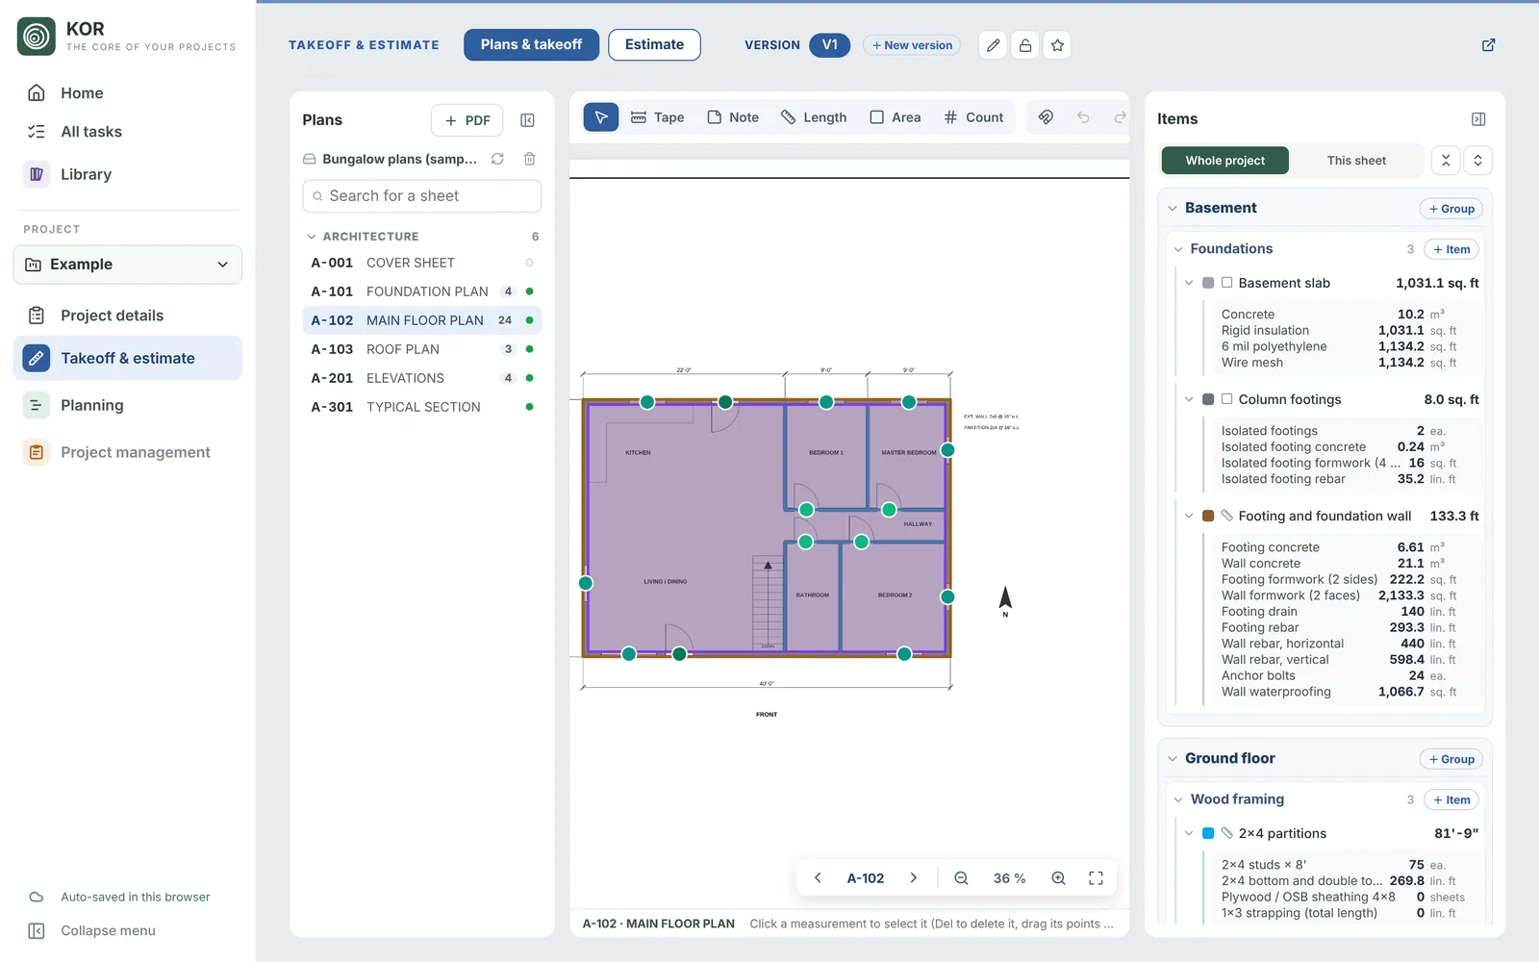The height and width of the screenshot is (962, 1539).
Task: Add a Group to Basement
Action: 1451,209
